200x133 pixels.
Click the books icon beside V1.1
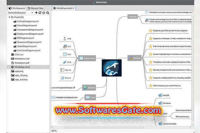pos(65,46)
